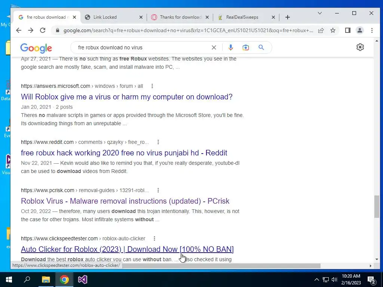This screenshot has width=383, height=287.
Task: Click Chrome icon in taskbar
Action: [x=64, y=280]
